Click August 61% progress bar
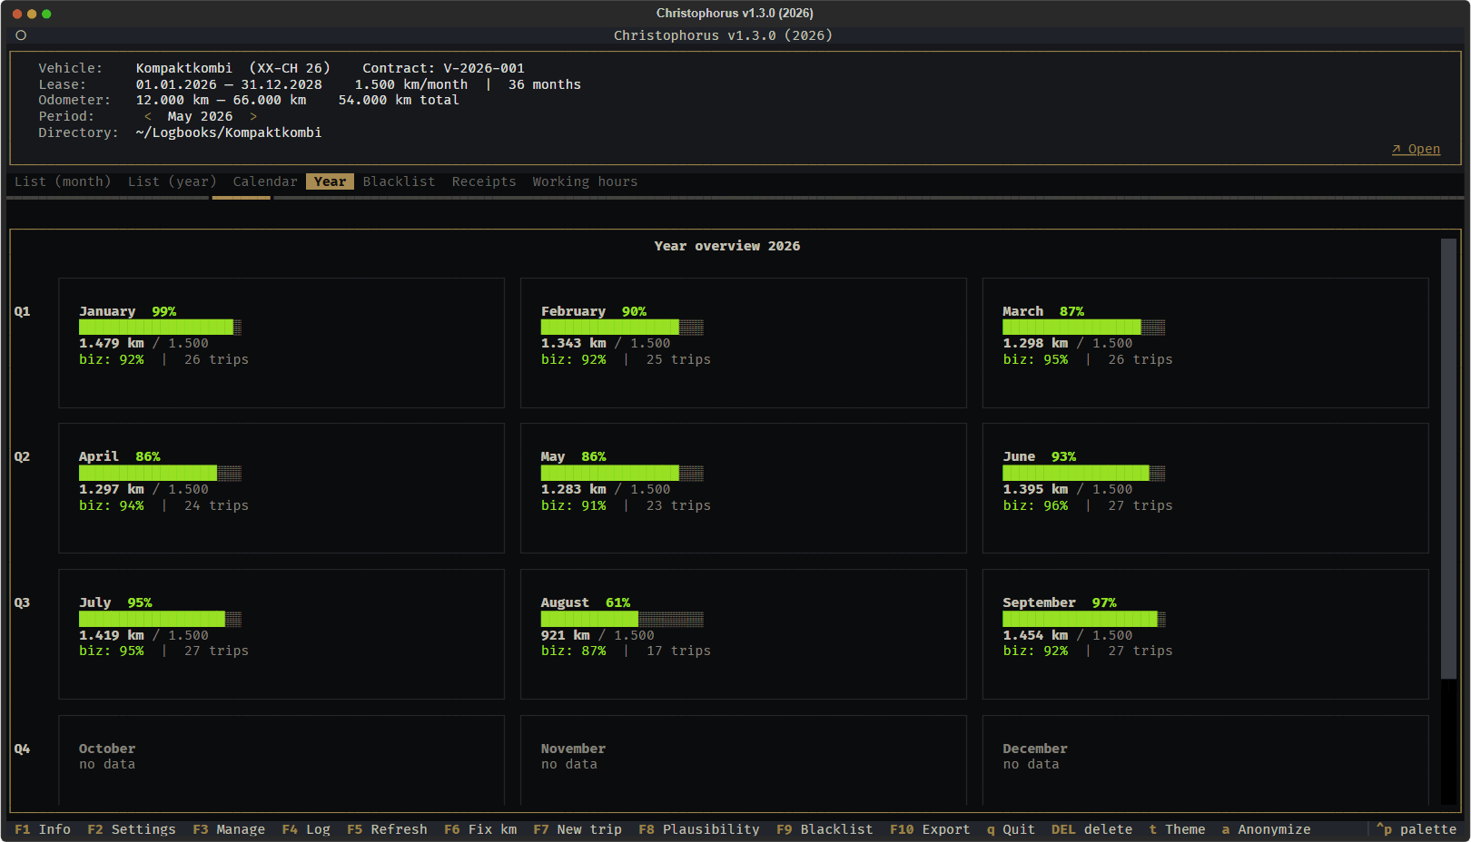The height and width of the screenshot is (842, 1471). (622, 620)
